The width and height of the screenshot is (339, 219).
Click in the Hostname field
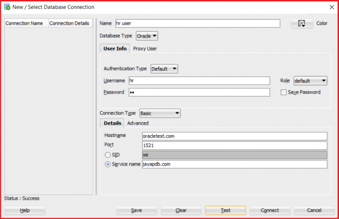(x=234, y=136)
